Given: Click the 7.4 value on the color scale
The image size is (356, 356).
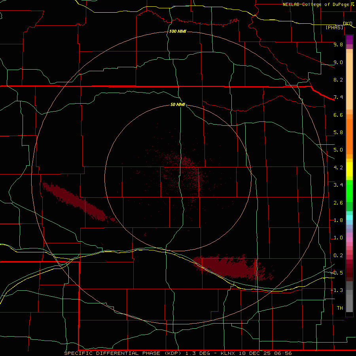Looking at the screenshot, I should pos(338,97).
